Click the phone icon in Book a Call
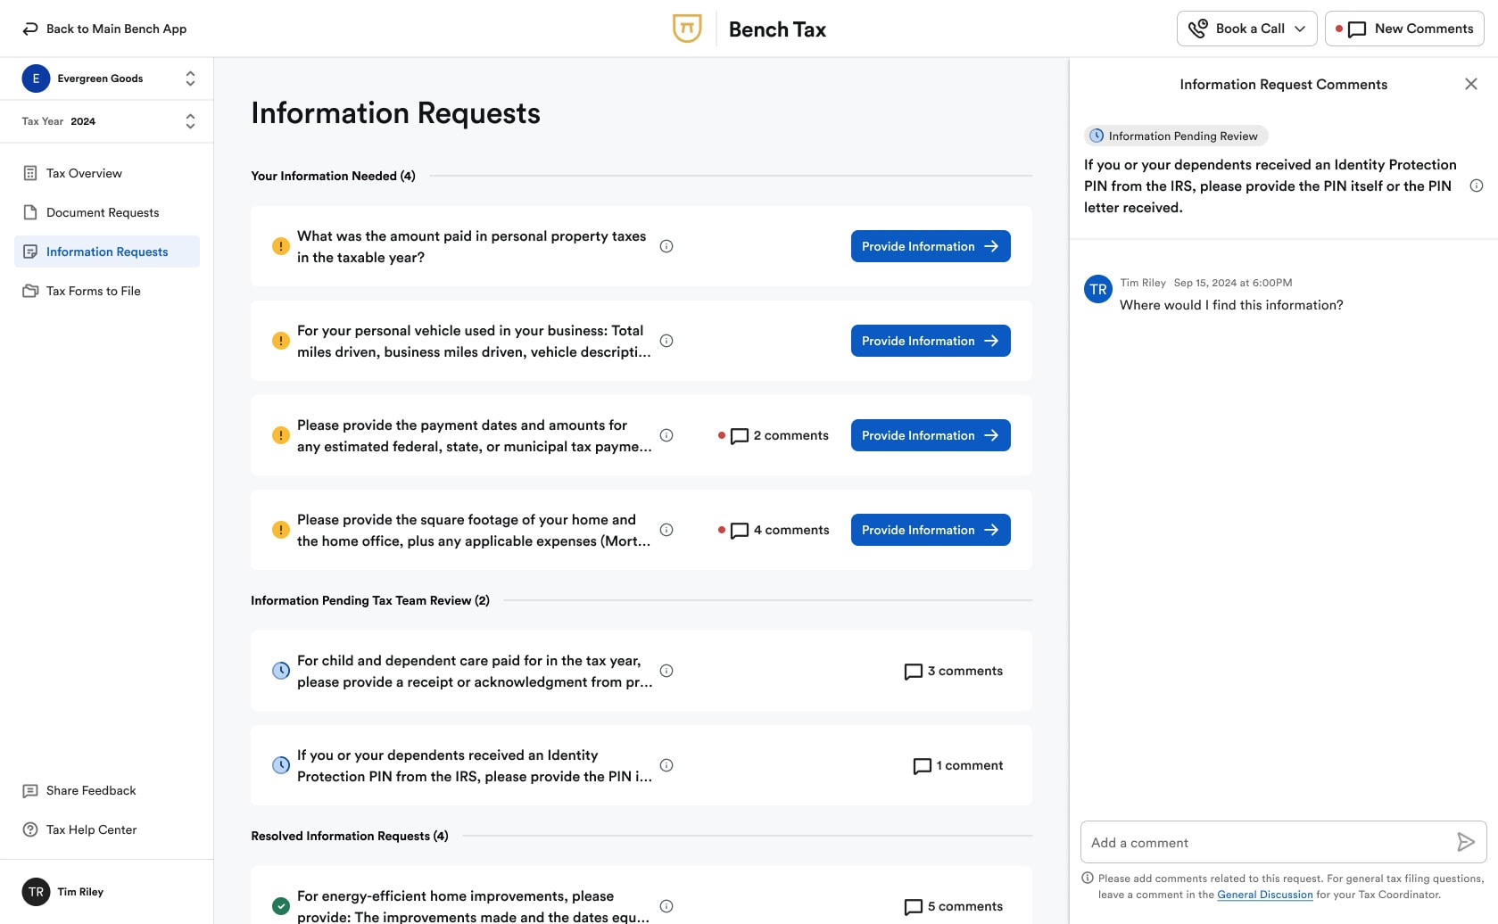 coord(1197,29)
